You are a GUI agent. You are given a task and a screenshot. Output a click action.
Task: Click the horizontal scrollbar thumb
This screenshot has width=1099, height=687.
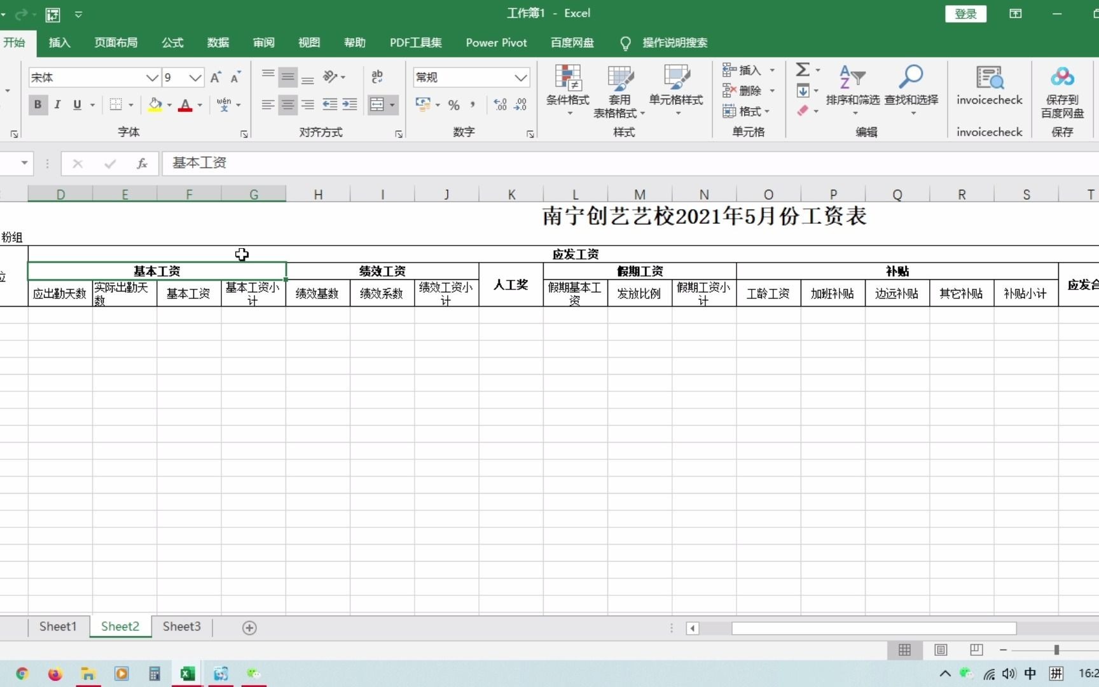(874, 628)
